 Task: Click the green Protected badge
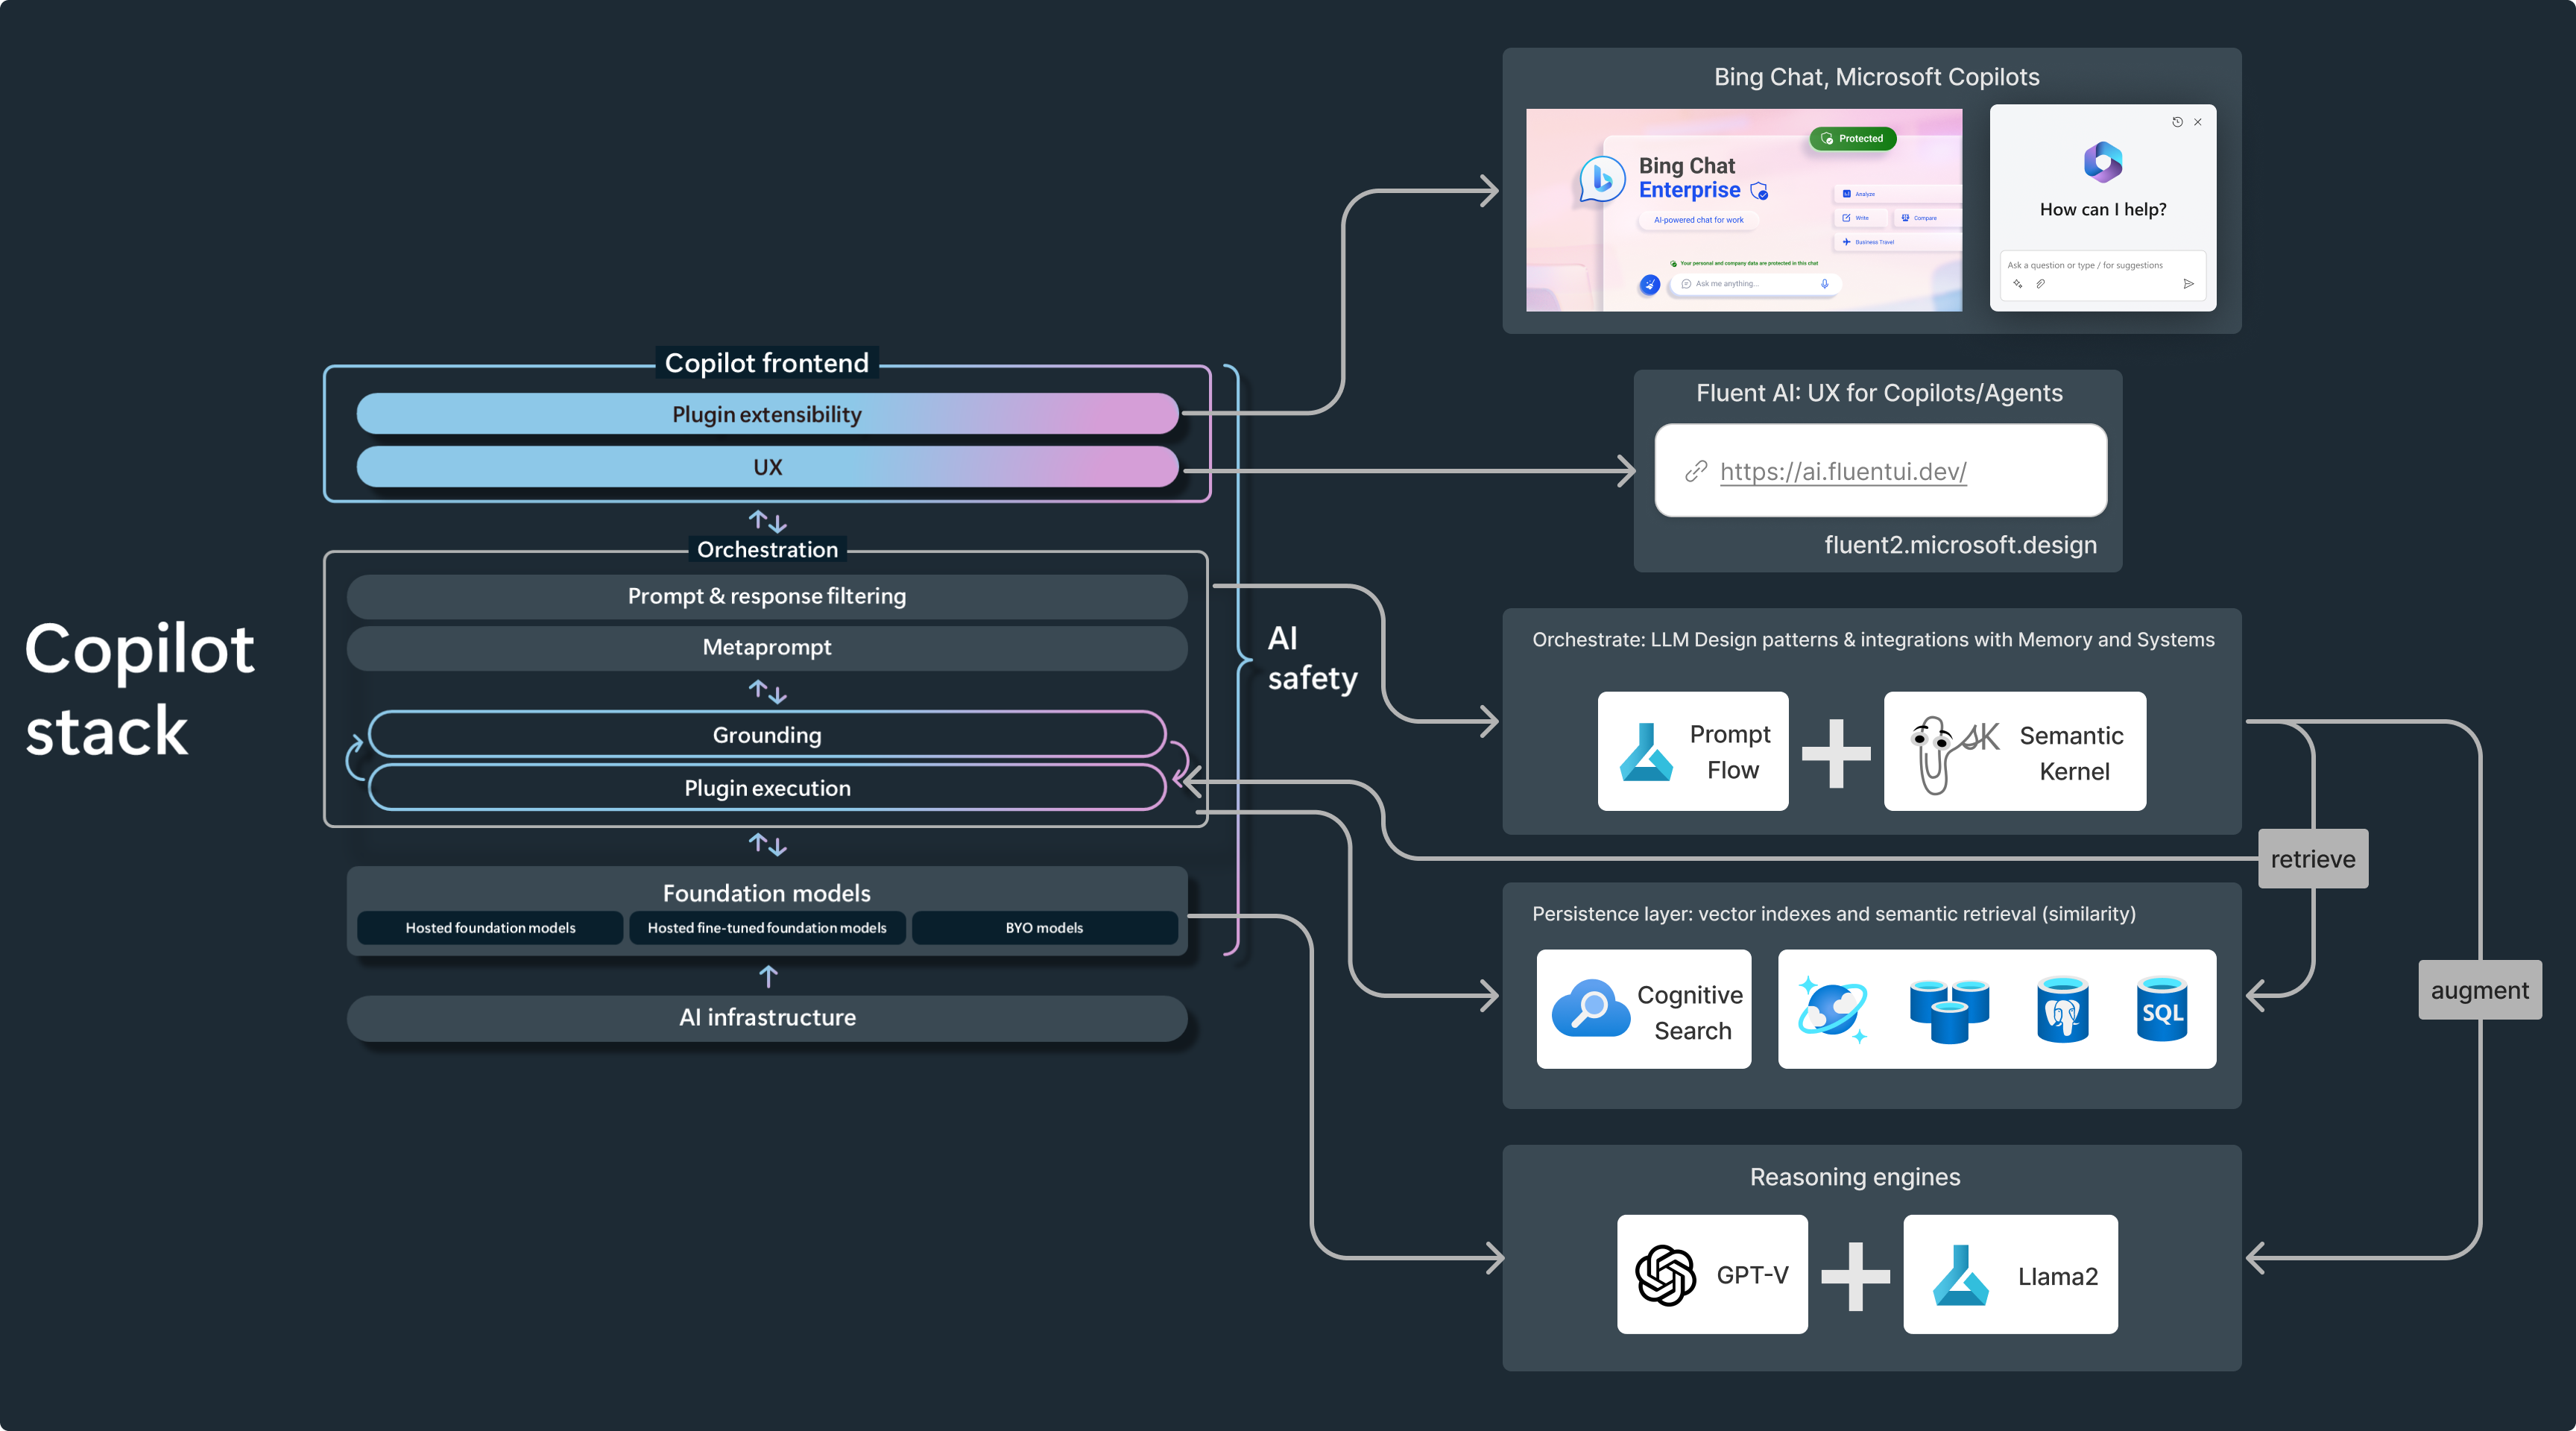tap(1852, 139)
